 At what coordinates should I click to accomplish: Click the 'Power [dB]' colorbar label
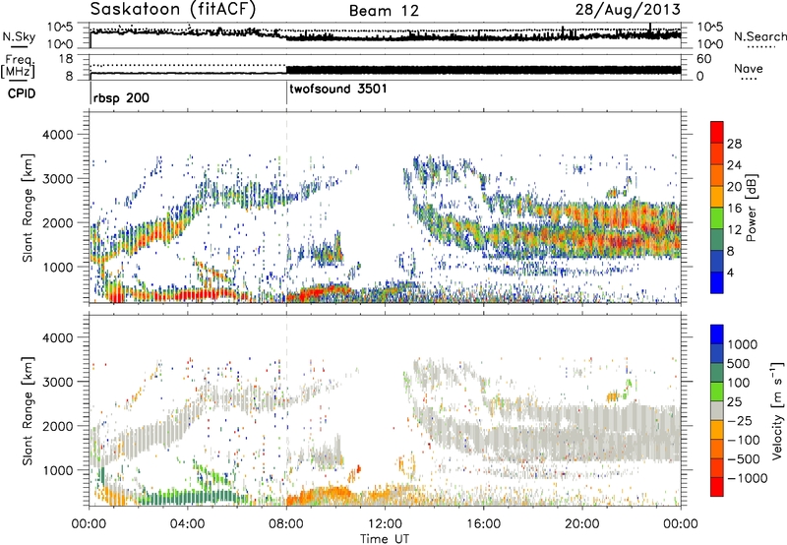point(751,208)
